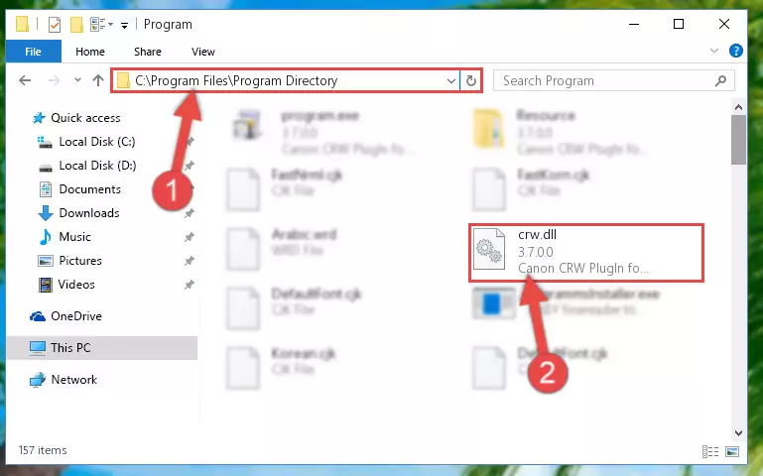763x476 pixels.
Task: Select Quick access in navigation pane
Action: click(x=85, y=118)
